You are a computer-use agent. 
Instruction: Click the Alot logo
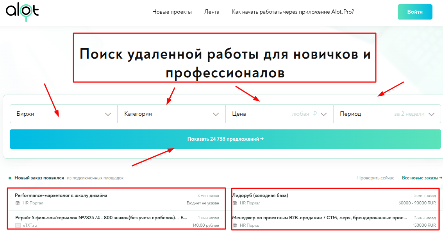pyautogui.click(x=22, y=12)
